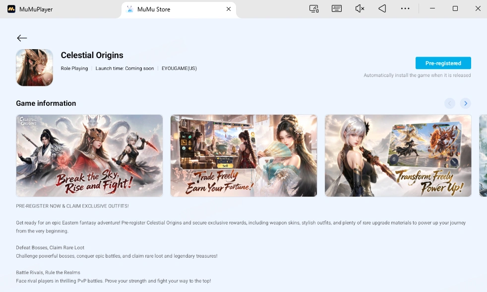This screenshot has width=487, height=292.
Task: Open the three-dot more options menu
Action: click(405, 9)
